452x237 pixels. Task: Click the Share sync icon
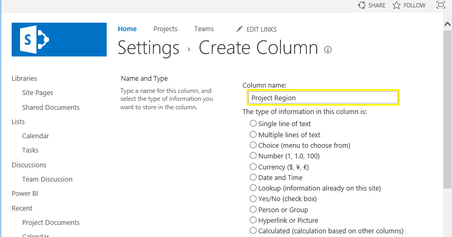pos(362,5)
